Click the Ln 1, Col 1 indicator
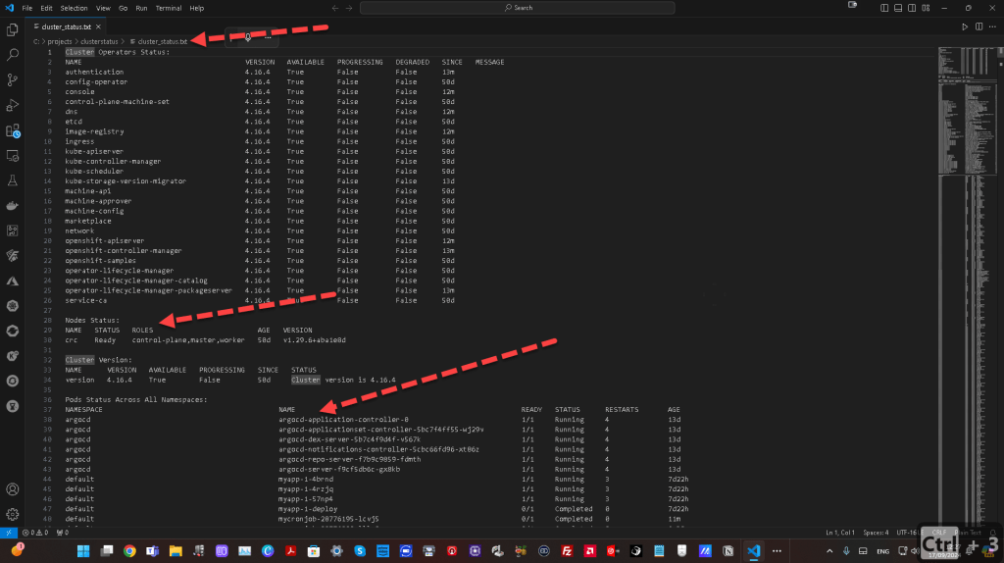1004x563 pixels. (x=839, y=533)
